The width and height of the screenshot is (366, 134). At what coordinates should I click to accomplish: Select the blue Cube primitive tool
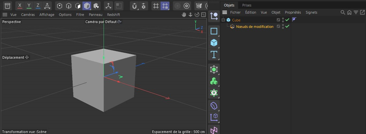pyautogui.click(x=214, y=43)
